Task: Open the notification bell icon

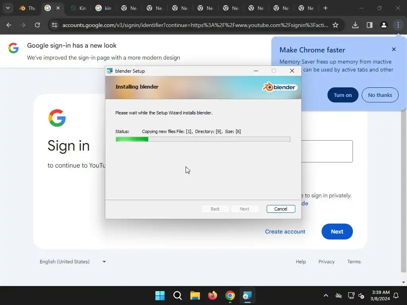Action: tap(396, 295)
